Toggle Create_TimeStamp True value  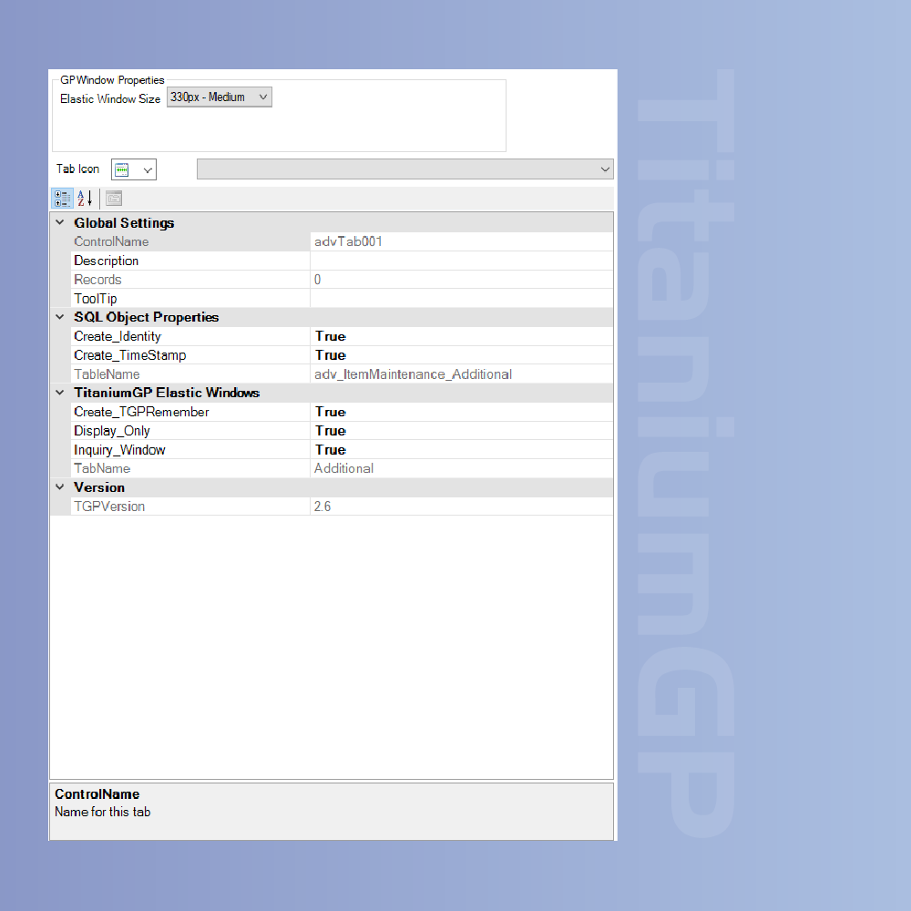tap(331, 355)
